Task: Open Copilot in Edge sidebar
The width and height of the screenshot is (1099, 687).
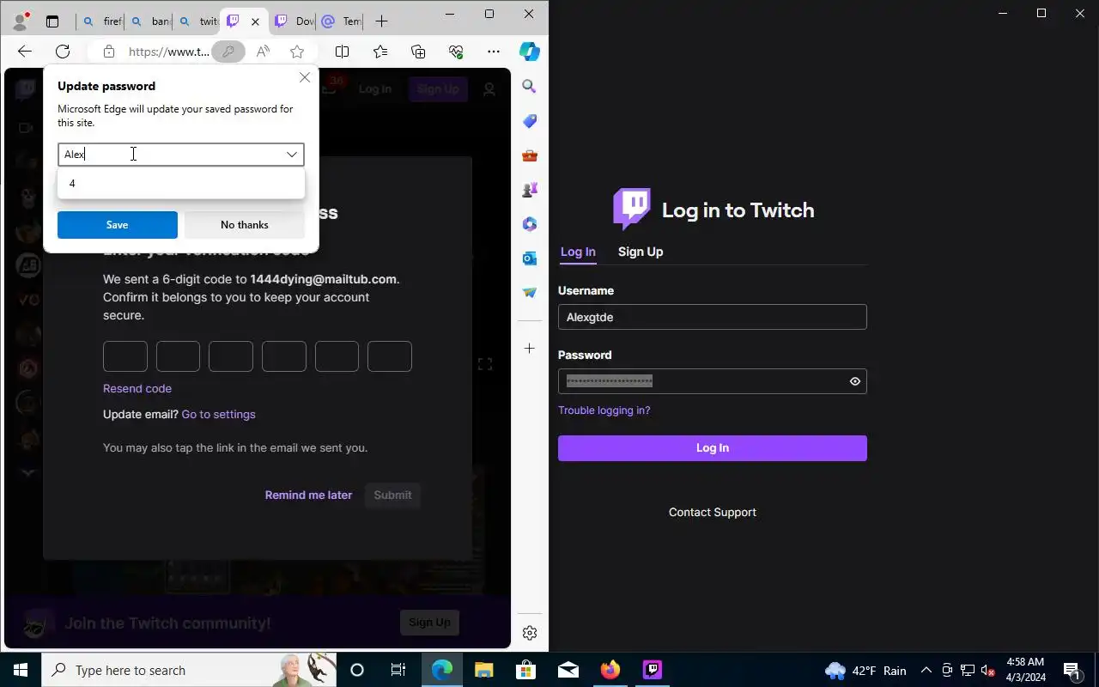Action: 530,52
